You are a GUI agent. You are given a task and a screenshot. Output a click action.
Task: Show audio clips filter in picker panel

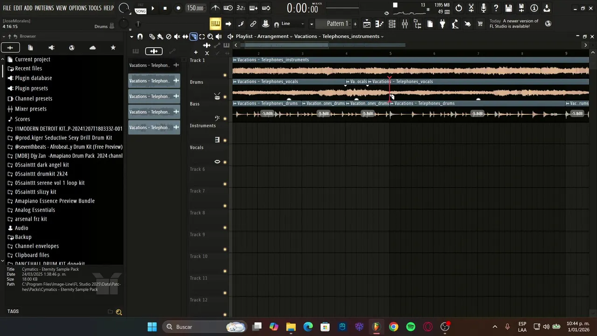[x=153, y=51]
